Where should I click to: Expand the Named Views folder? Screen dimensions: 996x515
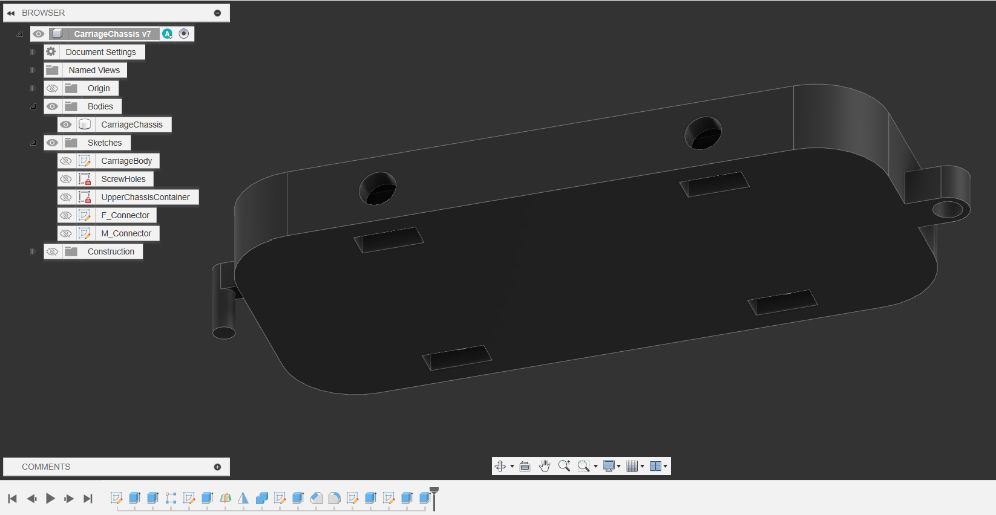[x=33, y=70]
